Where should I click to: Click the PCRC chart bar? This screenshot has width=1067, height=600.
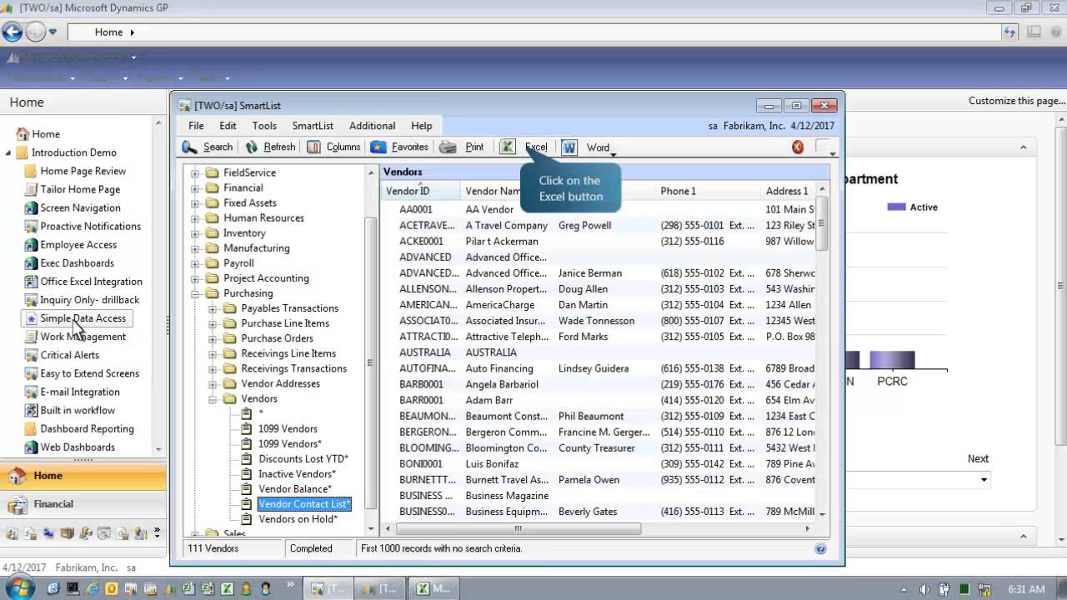[892, 360]
